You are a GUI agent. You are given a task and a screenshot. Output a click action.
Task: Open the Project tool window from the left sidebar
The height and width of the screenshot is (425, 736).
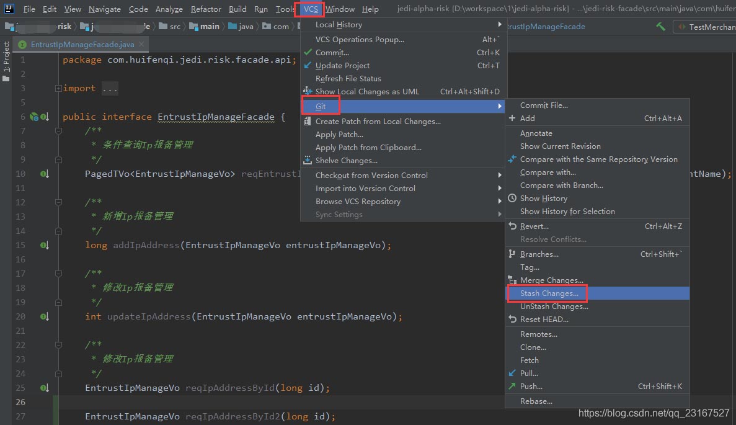(x=6, y=61)
